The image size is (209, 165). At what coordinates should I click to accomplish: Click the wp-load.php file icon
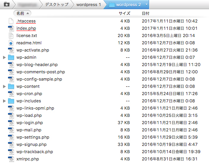click(11, 115)
